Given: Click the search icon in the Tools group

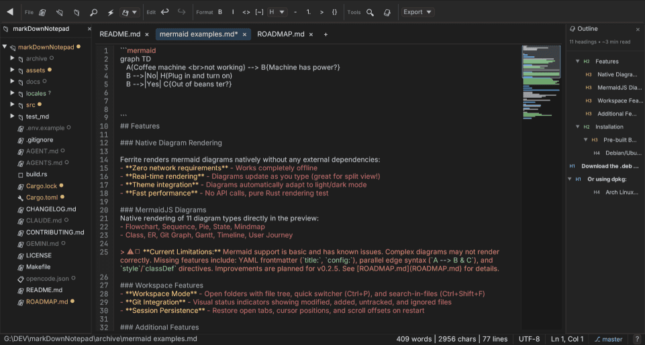Looking at the screenshot, I should click(x=370, y=12).
